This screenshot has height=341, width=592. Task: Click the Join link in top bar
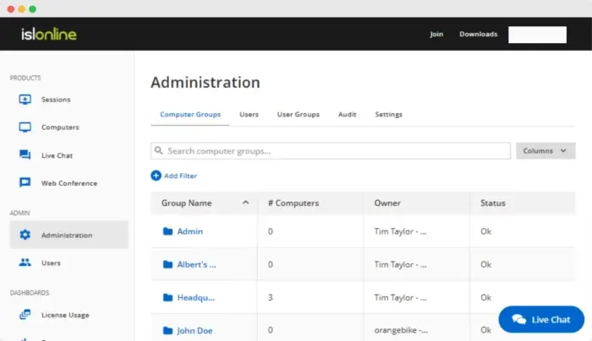pyautogui.click(x=436, y=35)
